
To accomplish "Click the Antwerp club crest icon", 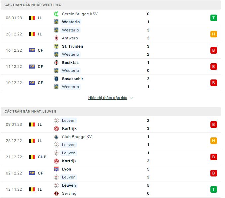I will coord(56,38).
